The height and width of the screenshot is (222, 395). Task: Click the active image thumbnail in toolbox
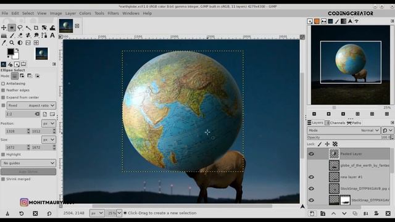41,54
